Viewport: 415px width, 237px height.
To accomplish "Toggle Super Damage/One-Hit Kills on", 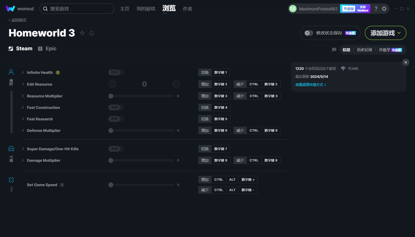I will click(116, 149).
